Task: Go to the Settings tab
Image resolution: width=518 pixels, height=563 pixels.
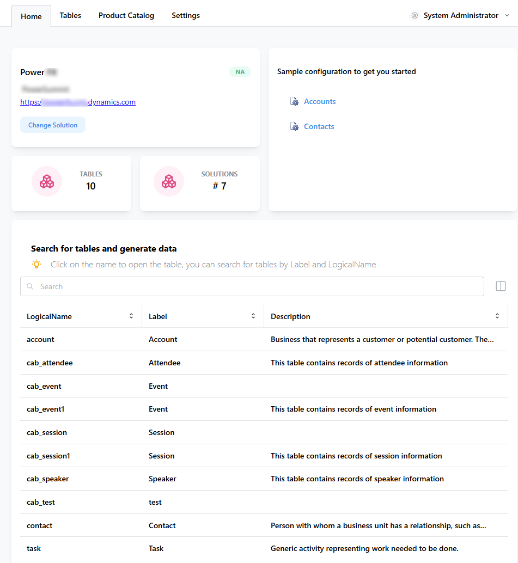Action: tap(186, 16)
